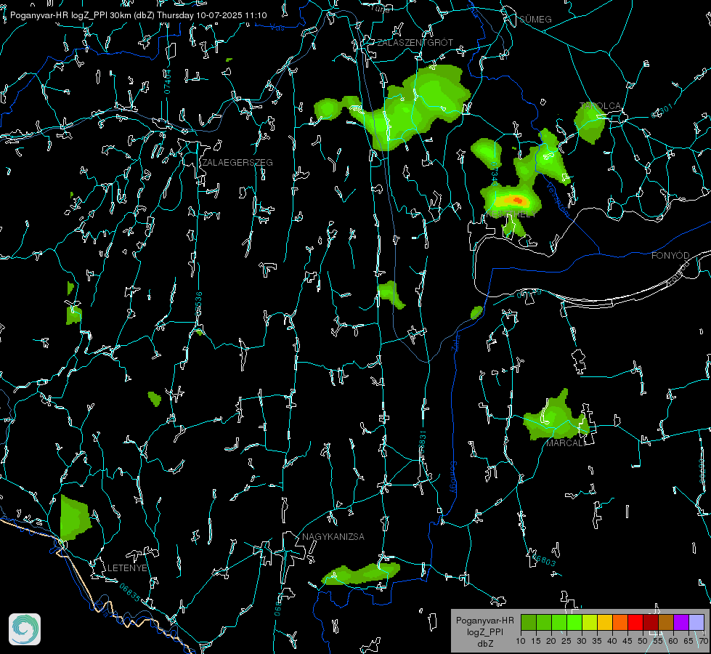Select the legend value 40
The width and height of the screenshot is (711, 654).
point(612,641)
